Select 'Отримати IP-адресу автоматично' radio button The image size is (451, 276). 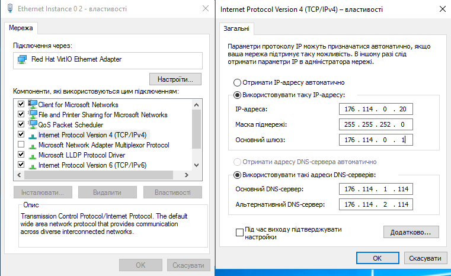(237, 83)
